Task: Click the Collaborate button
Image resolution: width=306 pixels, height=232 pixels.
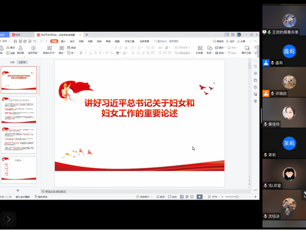Action: (x=230, y=42)
